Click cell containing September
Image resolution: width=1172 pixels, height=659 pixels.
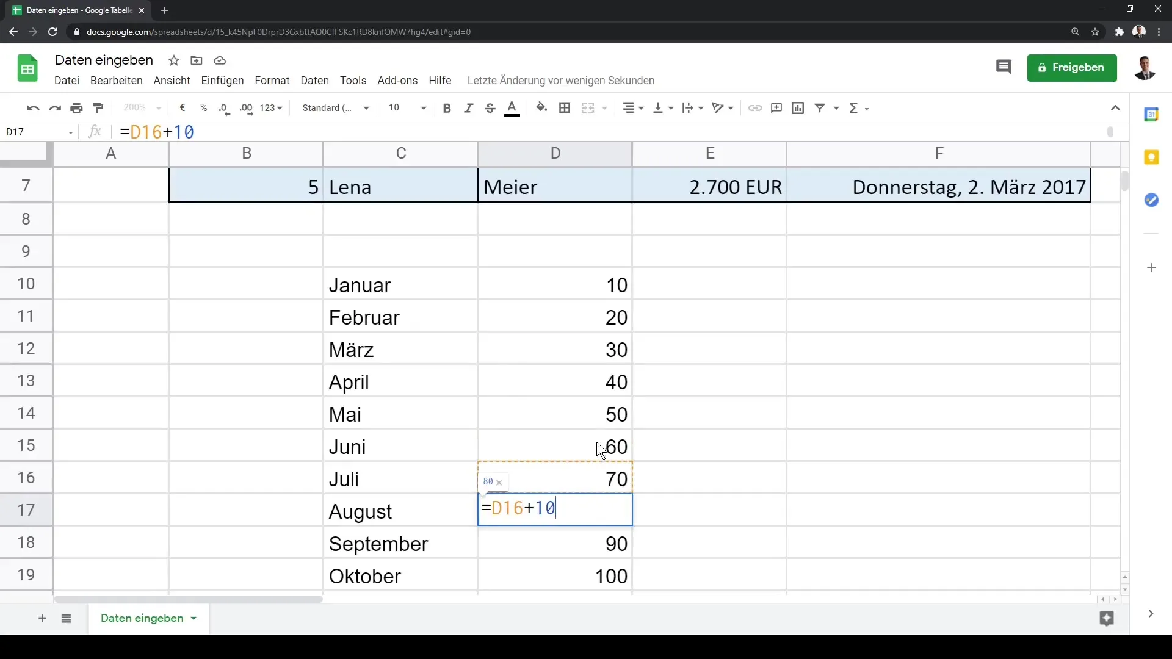(x=400, y=543)
